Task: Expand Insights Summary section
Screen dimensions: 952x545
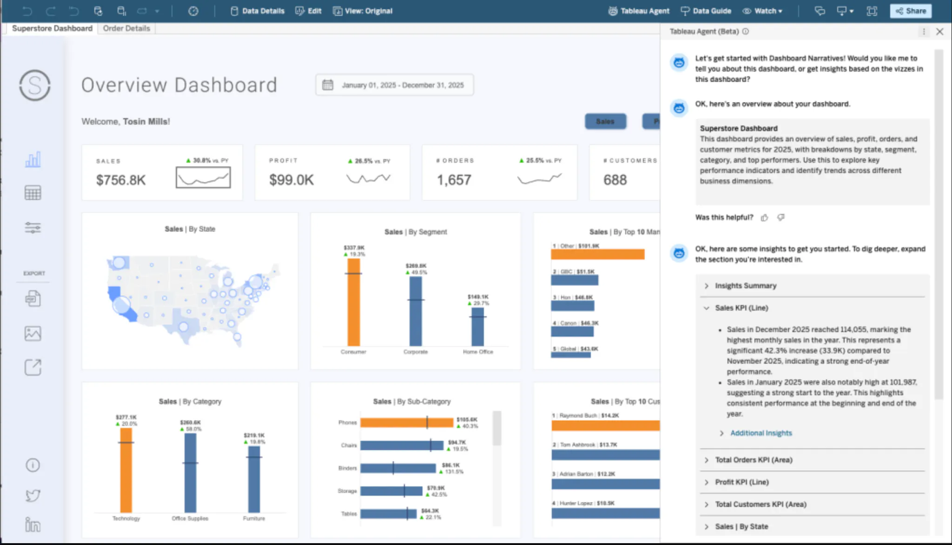Action: [813, 286]
